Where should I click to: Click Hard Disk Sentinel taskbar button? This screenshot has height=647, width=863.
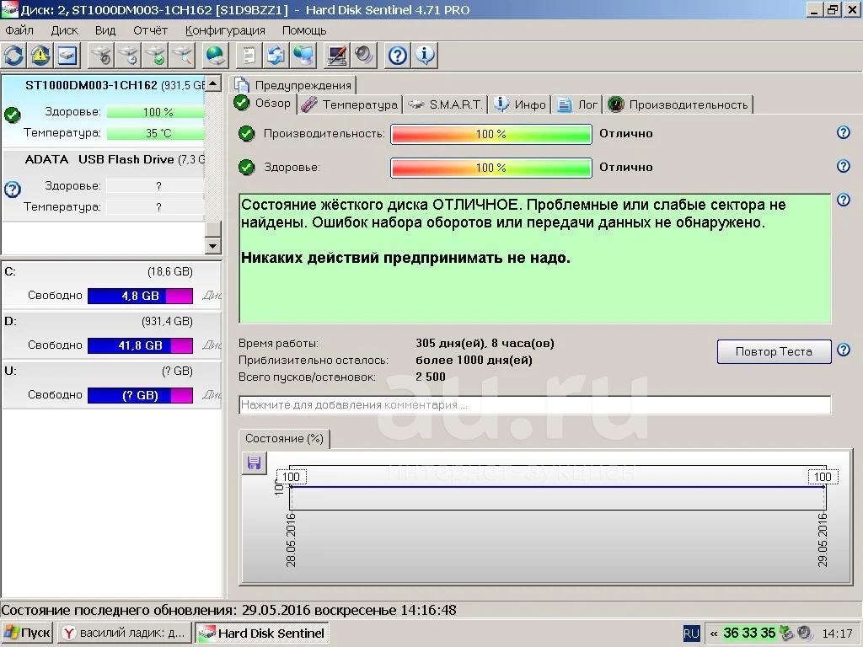tap(263, 634)
